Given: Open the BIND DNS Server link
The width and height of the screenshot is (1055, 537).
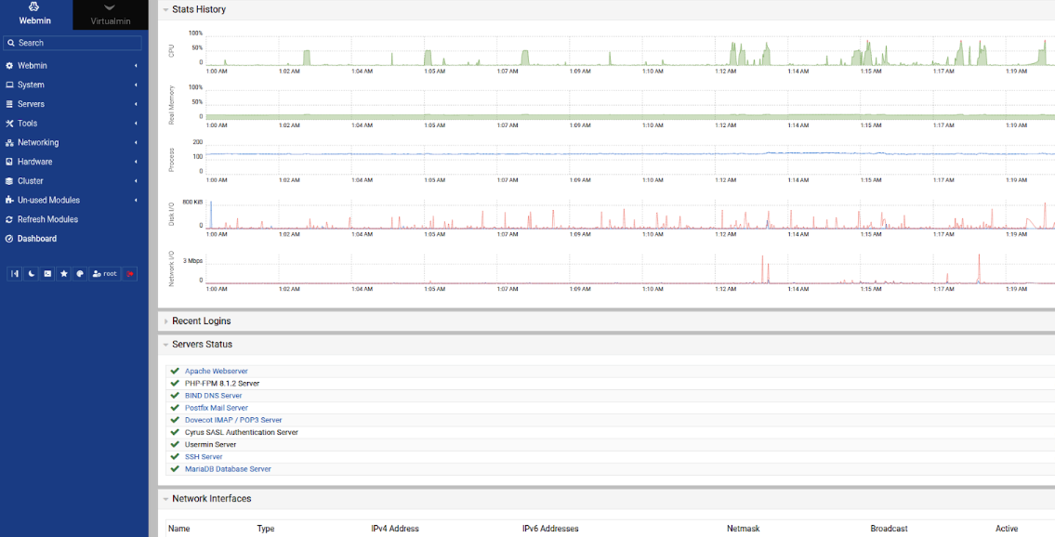Looking at the screenshot, I should [x=213, y=396].
